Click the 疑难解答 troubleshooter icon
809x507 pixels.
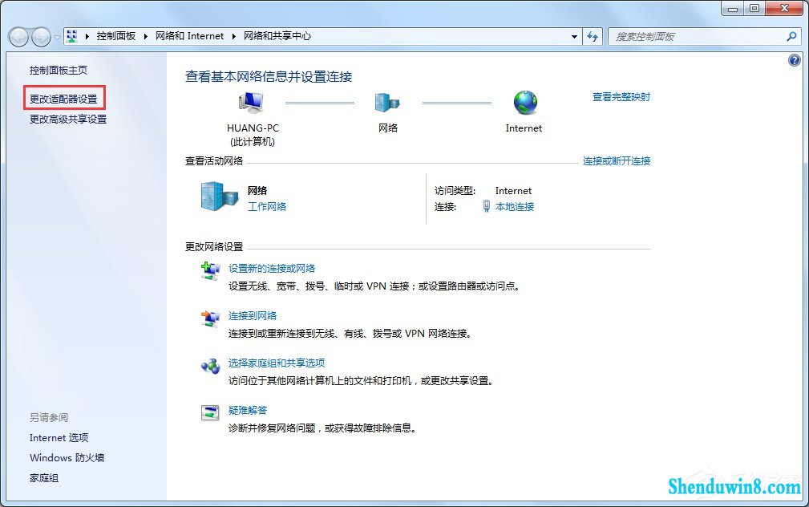(210, 412)
